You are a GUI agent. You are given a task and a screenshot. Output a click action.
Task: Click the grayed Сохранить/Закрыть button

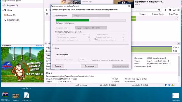[x=120, y=66]
